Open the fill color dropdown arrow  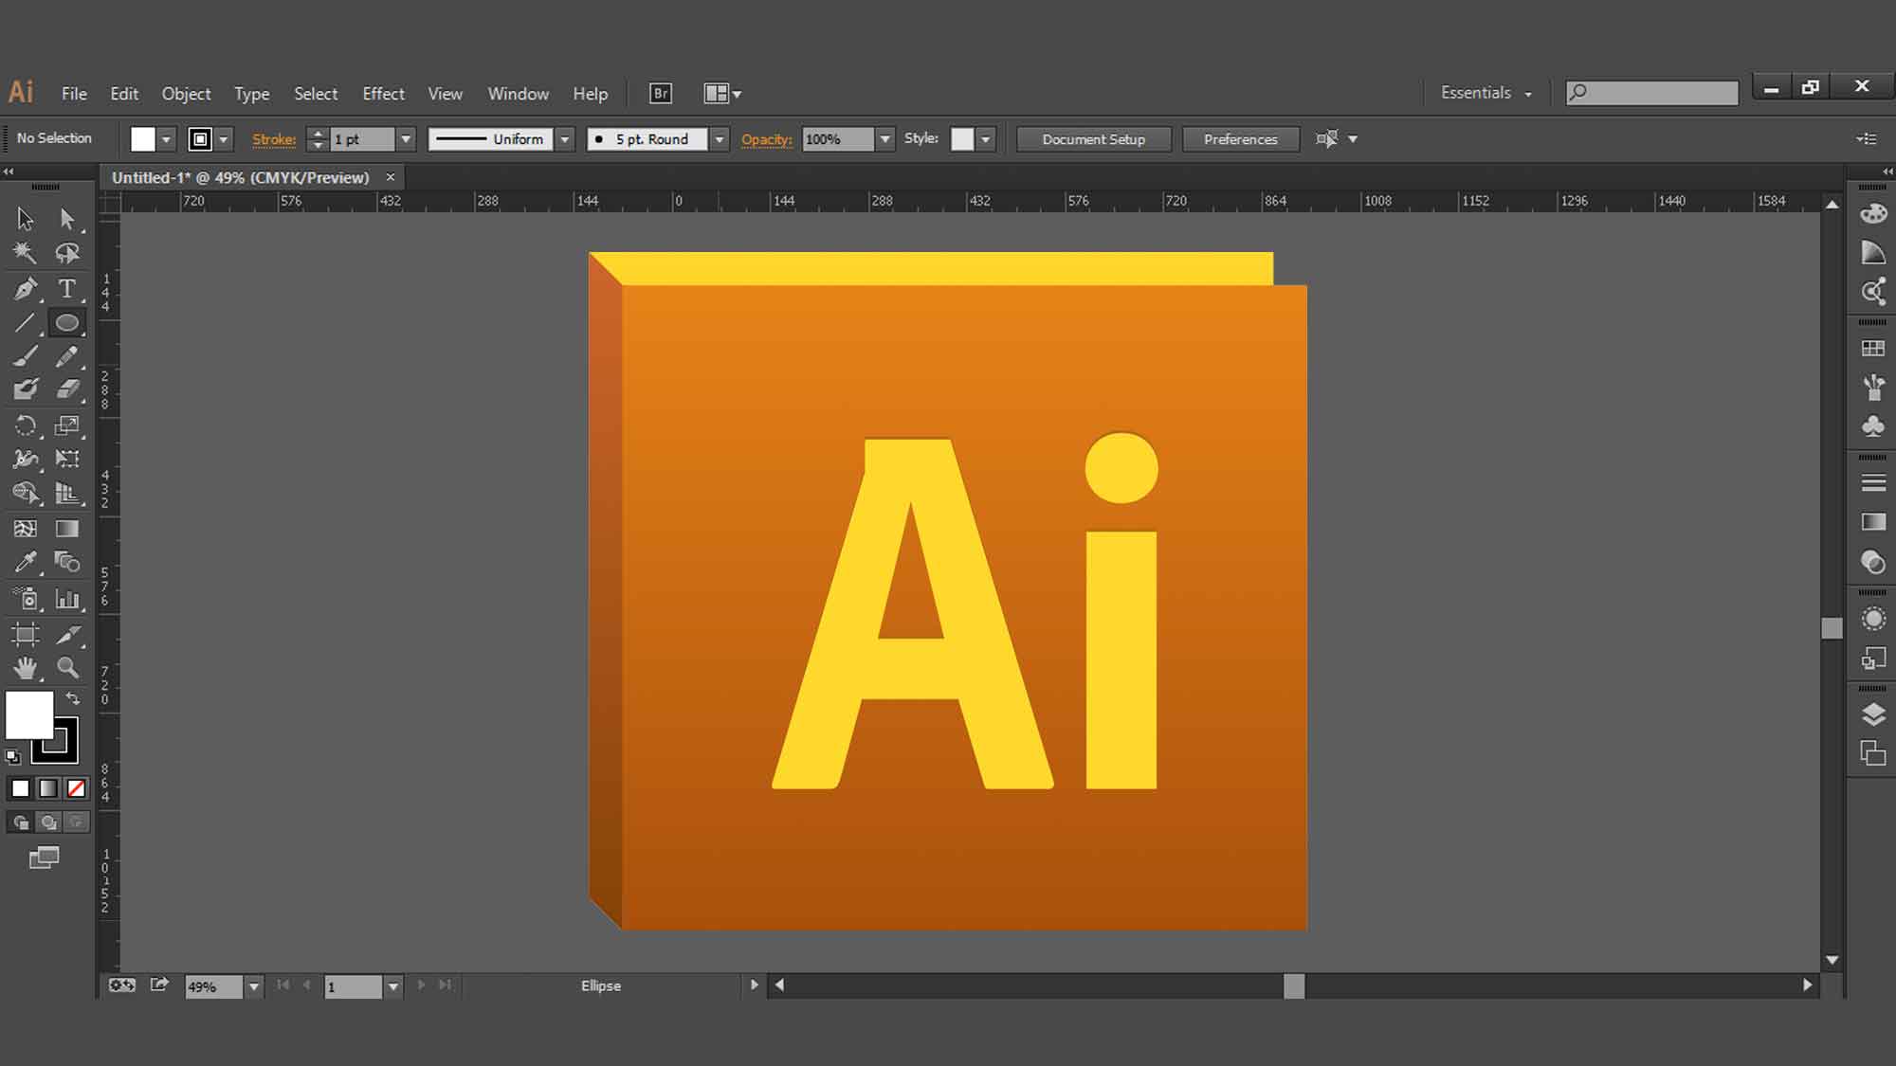pos(166,139)
